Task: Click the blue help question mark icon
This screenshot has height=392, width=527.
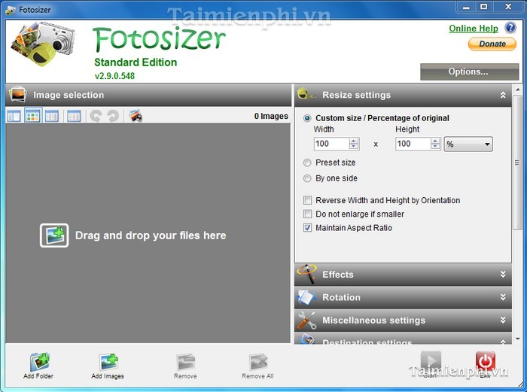Action: coord(510,28)
